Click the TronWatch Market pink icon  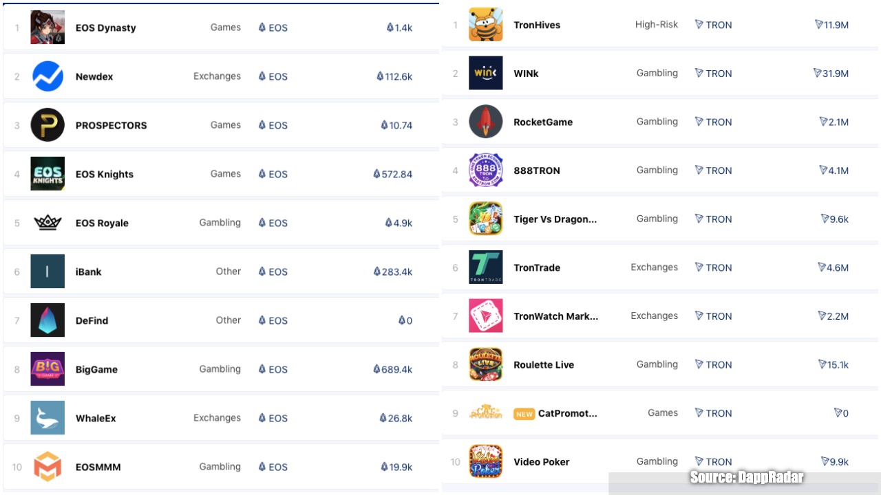[x=485, y=316]
